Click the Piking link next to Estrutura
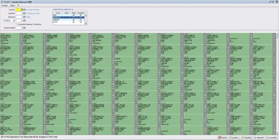This screenshot has height=140, width=279. (28, 17)
